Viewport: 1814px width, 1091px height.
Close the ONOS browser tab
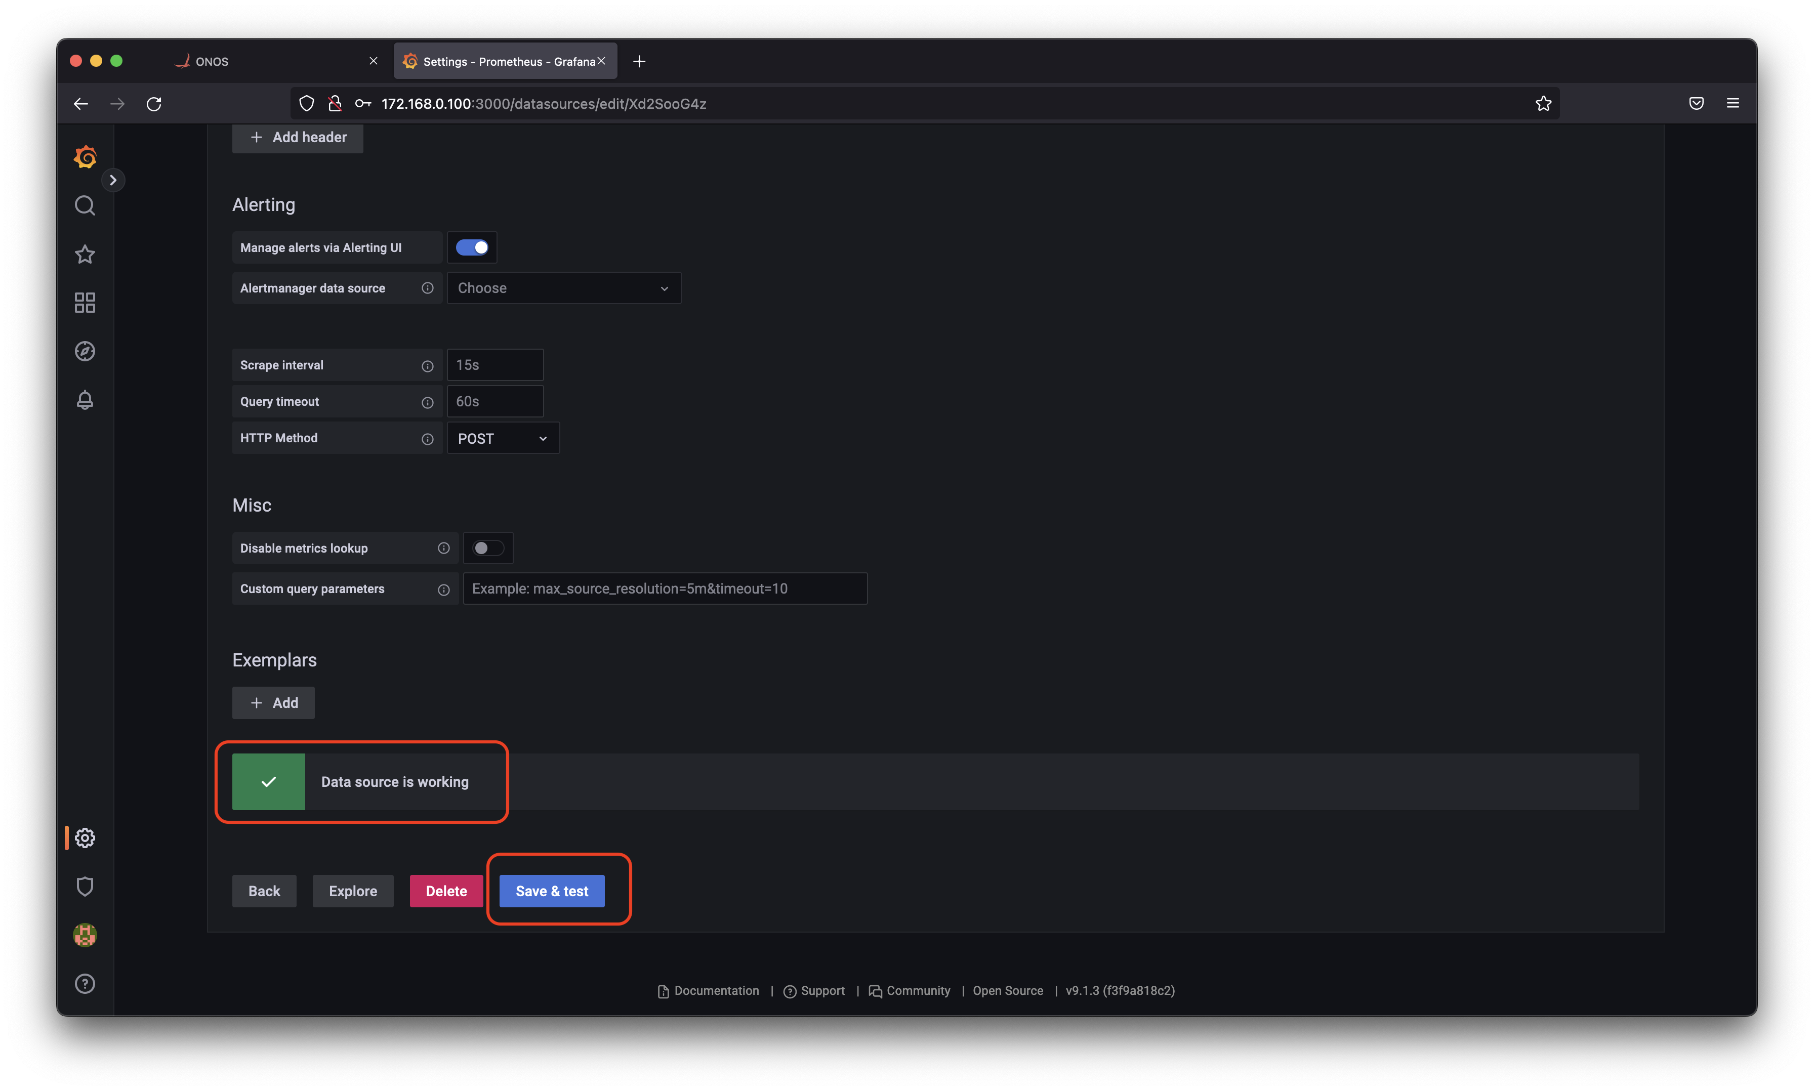coord(374,61)
